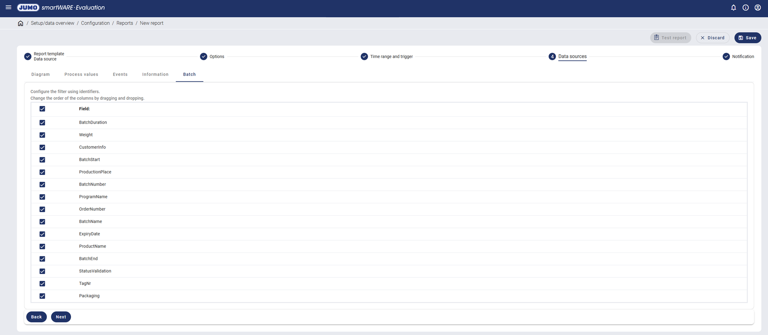Click the JUMO logo
The width and height of the screenshot is (768, 335).
pos(28,8)
